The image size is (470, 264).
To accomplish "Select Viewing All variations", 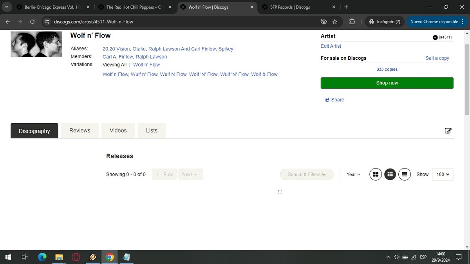I will [114, 65].
